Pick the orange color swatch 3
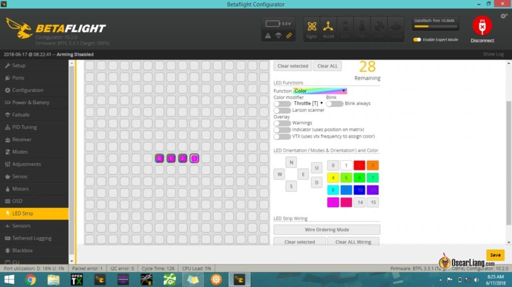The height and width of the screenshot is (287, 512). 373,165
